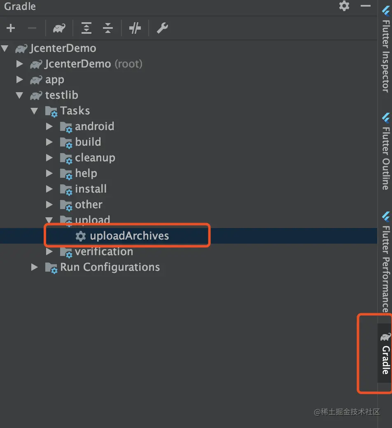Expand the app module node

tap(19, 80)
